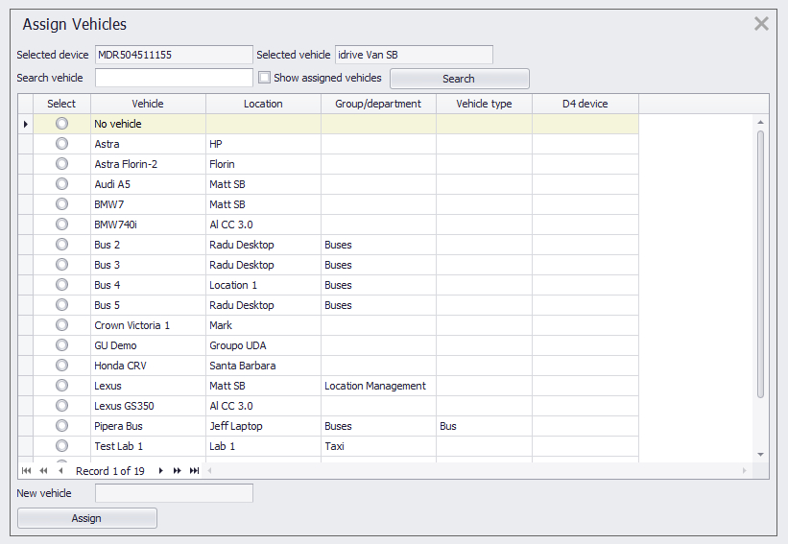The image size is (788, 544).
Task: Click next page navigator arrow
Action: [x=178, y=471]
